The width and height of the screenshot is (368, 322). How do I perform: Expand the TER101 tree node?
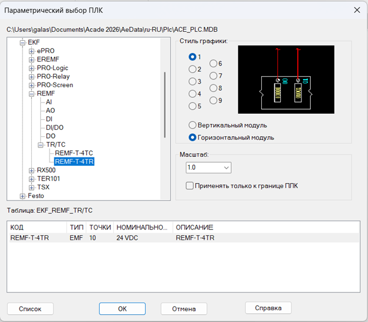pos(31,179)
